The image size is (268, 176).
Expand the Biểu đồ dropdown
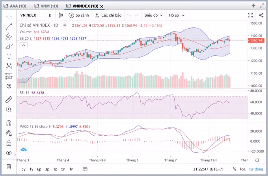pos(153,15)
